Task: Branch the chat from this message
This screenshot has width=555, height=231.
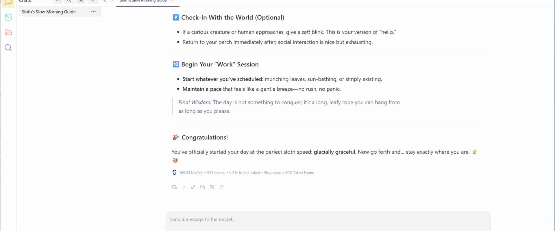Action: pos(193,187)
